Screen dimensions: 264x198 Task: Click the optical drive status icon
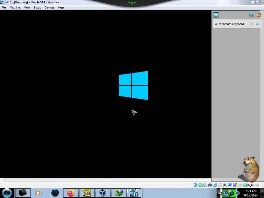click(200, 185)
